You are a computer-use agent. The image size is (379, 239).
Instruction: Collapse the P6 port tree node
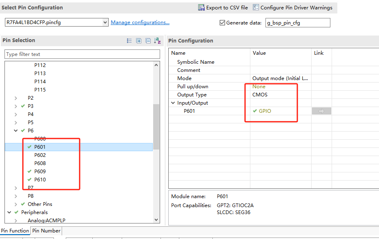16,131
